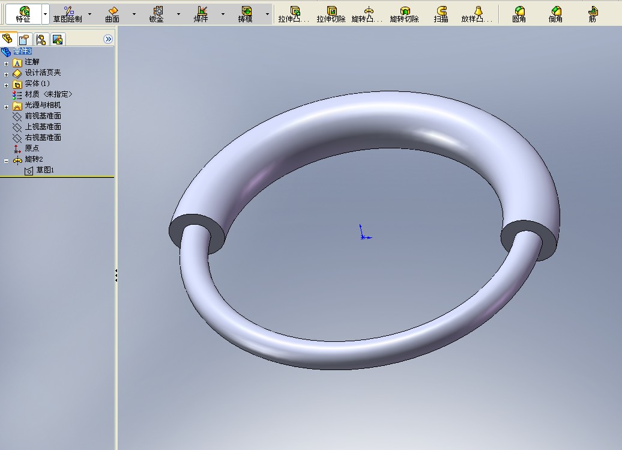Select the 注解 tree item

(32, 62)
